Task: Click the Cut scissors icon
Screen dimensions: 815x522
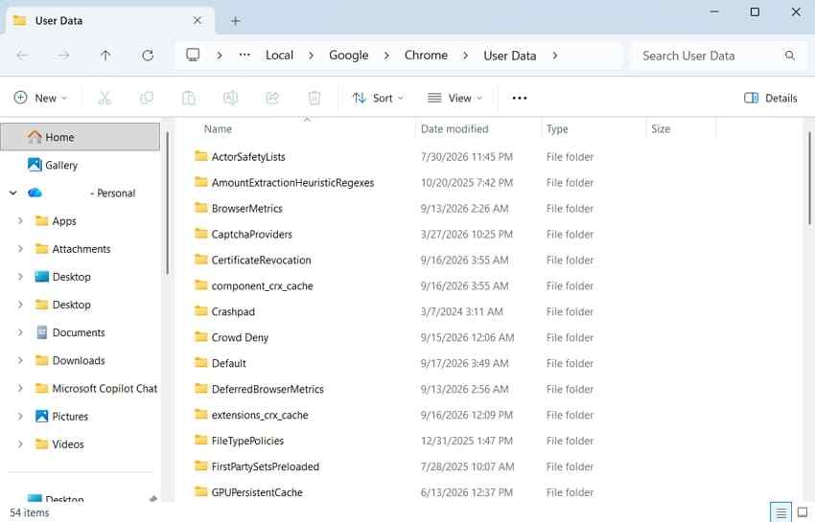Action: coord(105,98)
